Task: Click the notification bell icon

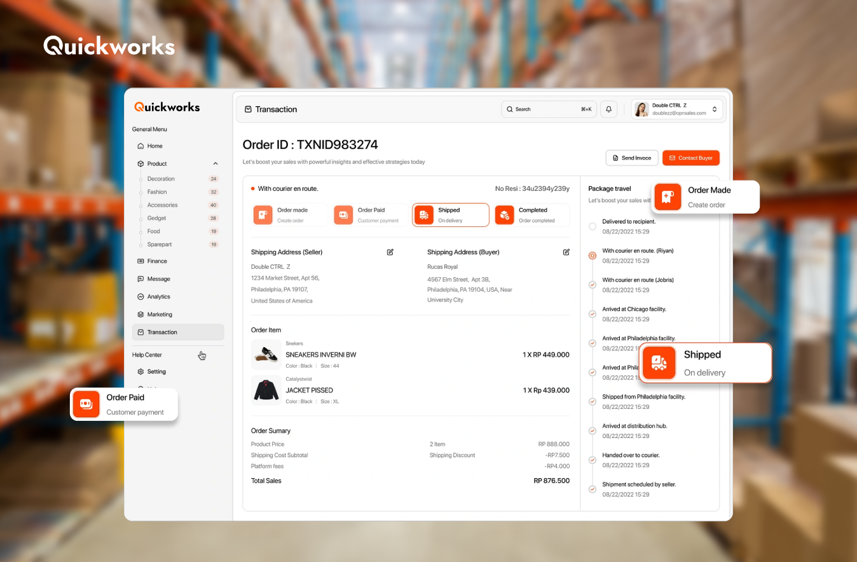Action: point(608,109)
